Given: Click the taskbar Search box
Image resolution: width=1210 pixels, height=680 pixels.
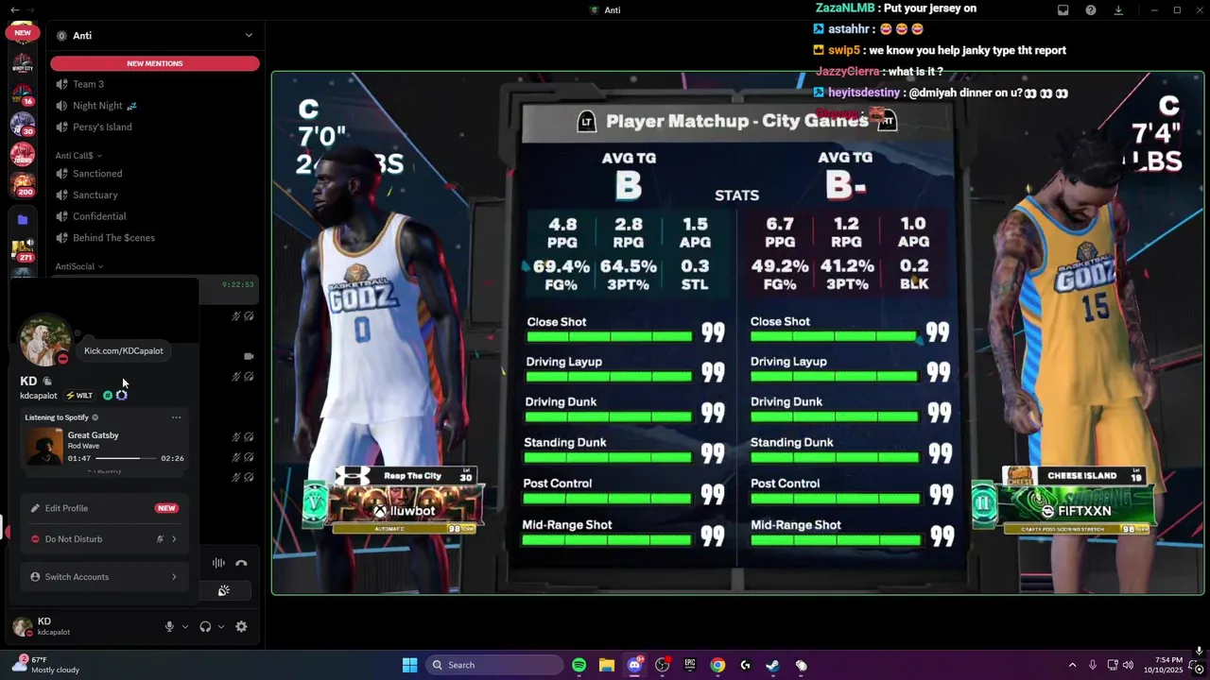Looking at the screenshot, I should 495,665.
